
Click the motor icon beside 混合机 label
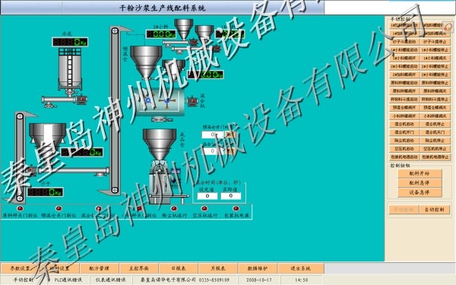pos(192,101)
